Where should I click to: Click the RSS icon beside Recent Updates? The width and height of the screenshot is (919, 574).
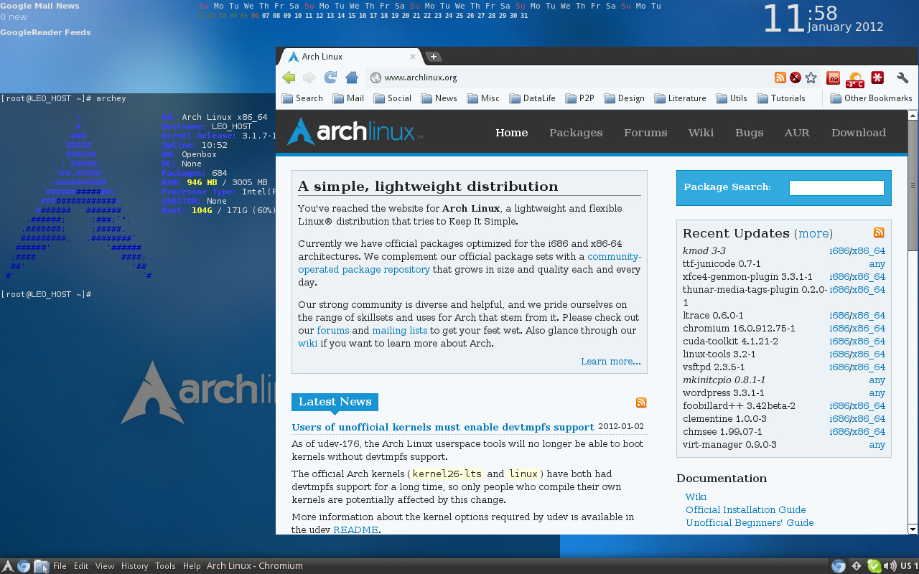click(x=879, y=232)
